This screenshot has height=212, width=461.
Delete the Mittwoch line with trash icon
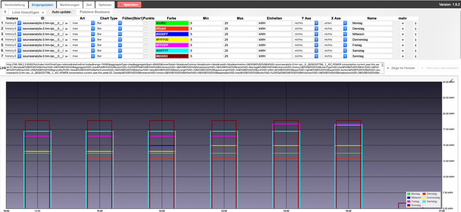[415, 34]
